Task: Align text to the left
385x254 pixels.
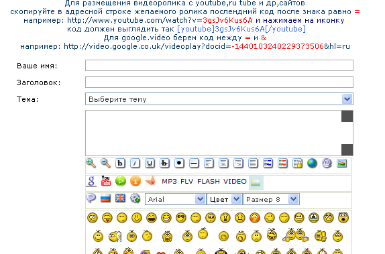Action: click(209, 164)
